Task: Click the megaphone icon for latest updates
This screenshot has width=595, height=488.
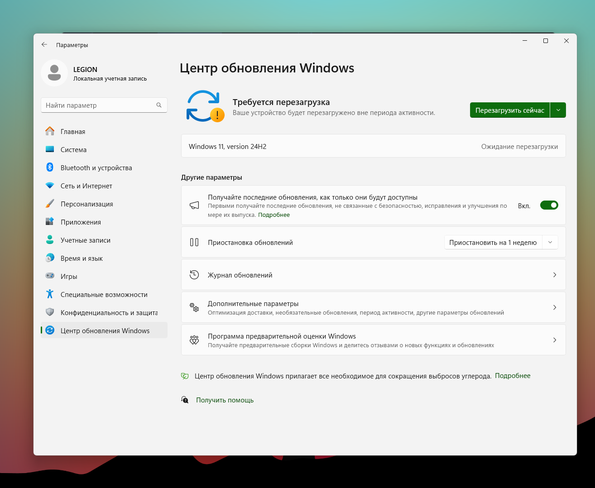Action: [194, 206]
